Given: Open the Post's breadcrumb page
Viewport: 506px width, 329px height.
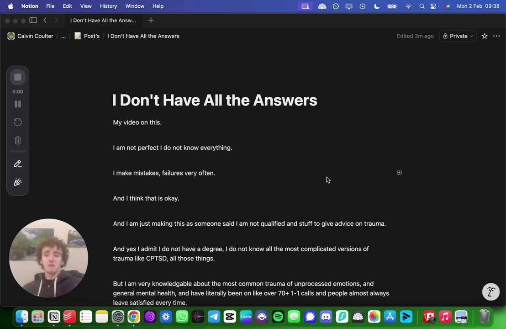Looking at the screenshot, I should (87, 36).
